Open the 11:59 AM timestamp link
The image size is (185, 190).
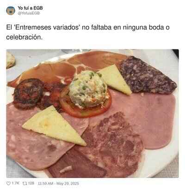point(45,184)
